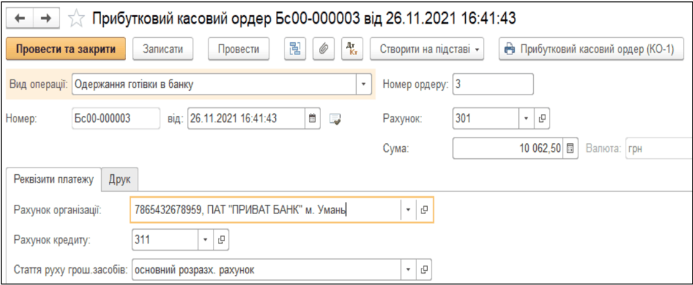Click the Записати button
Screen dimensions: 693x285
point(163,49)
